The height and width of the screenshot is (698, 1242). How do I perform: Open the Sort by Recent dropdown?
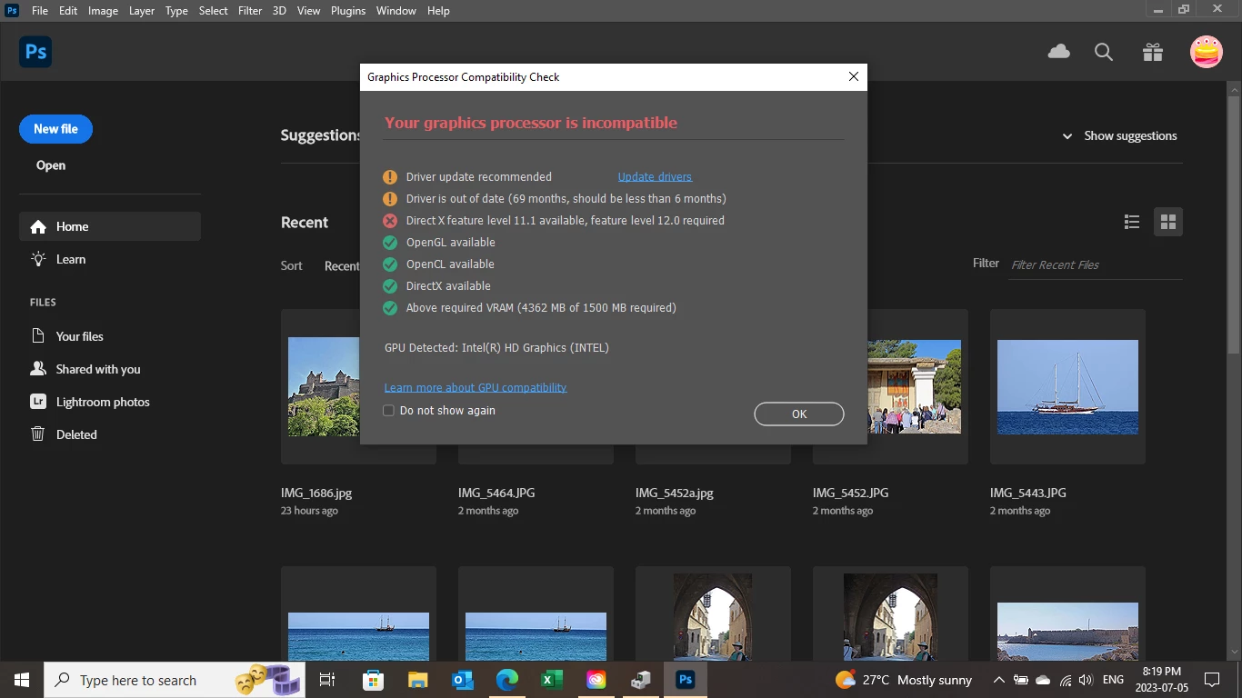click(x=342, y=266)
